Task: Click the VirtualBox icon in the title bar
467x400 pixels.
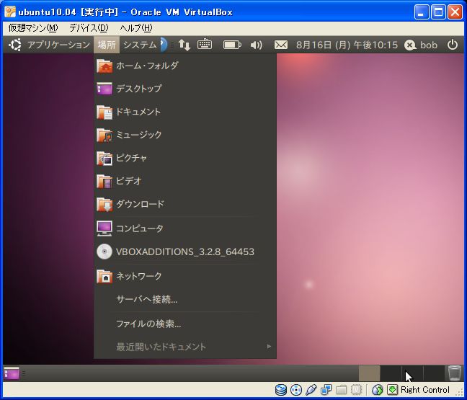Action: pyautogui.click(x=10, y=12)
